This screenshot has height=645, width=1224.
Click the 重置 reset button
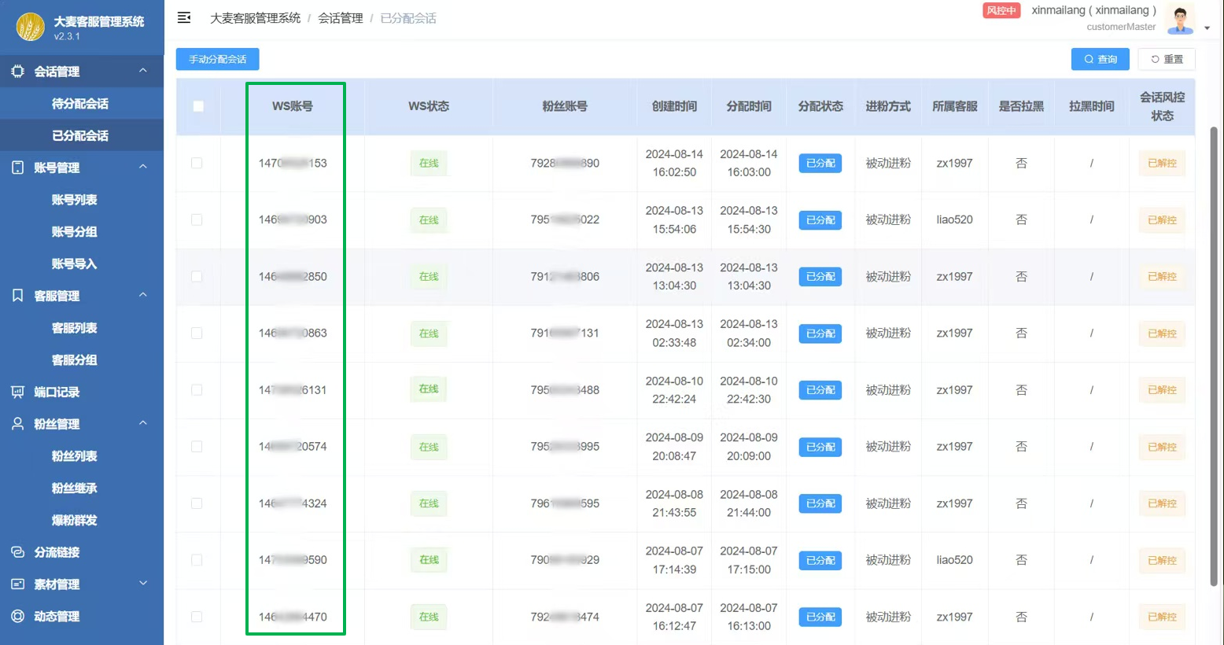[1167, 59]
